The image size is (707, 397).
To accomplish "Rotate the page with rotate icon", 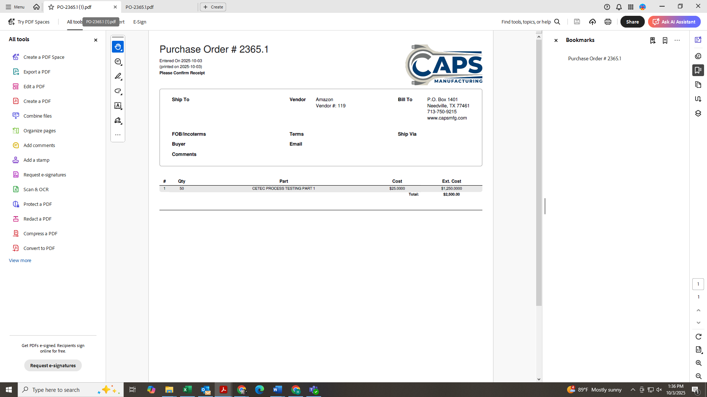I will point(698,337).
